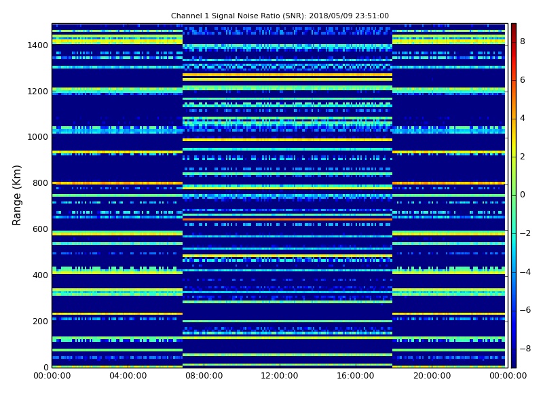The image size is (543, 407).
Task: Click the orange-red SNR band near 640 km at midday
Action: (x=287, y=219)
